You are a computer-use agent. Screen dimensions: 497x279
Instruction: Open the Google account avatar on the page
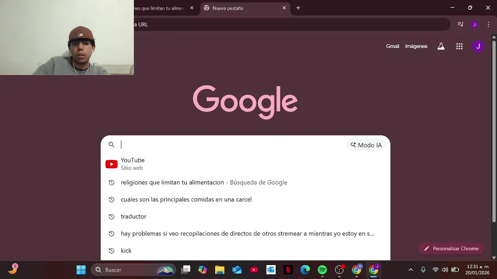tap(478, 46)
